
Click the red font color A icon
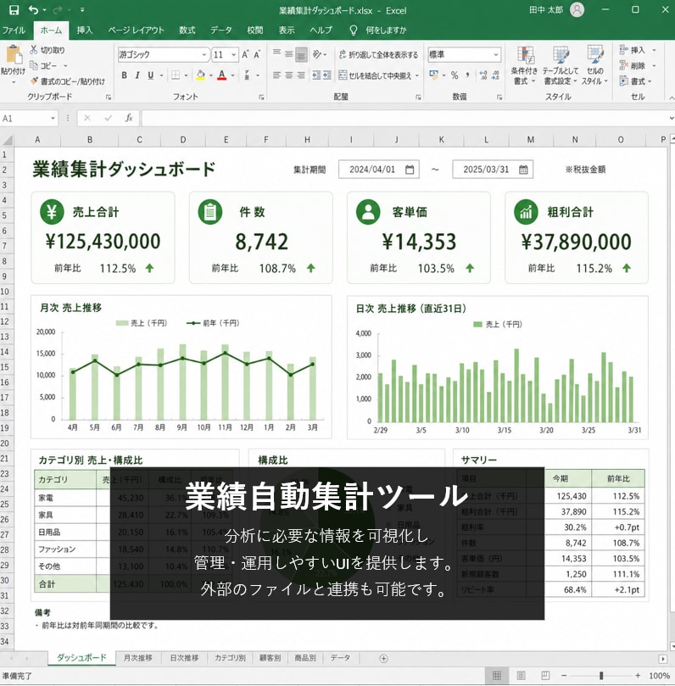(222, 75)
